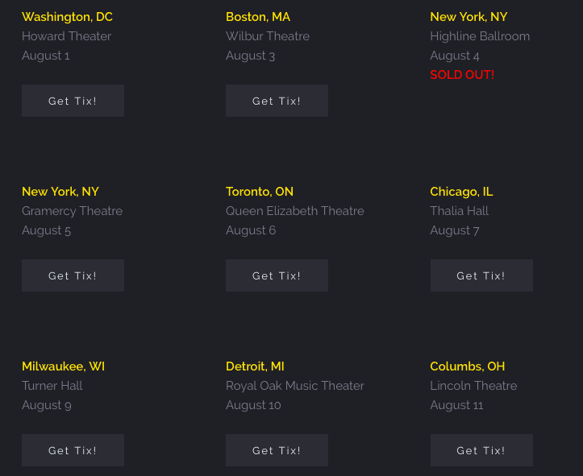
Task: Get Tix for Detroit Royal Oak show
Action: (x=277, y=450)
